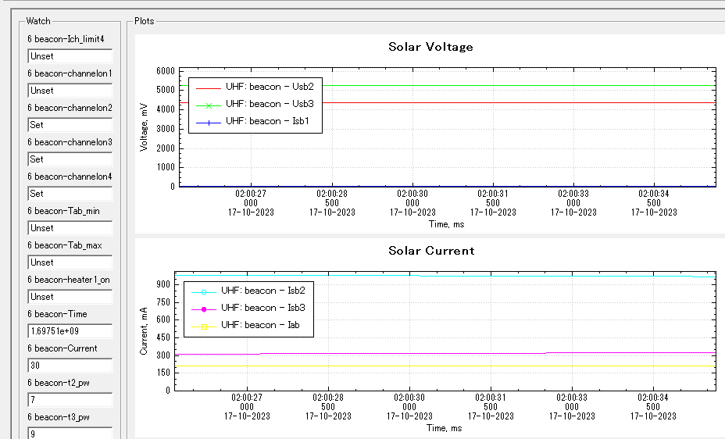
Task: Select the Isb3 magenta legend entry
Action: point(248,308)
